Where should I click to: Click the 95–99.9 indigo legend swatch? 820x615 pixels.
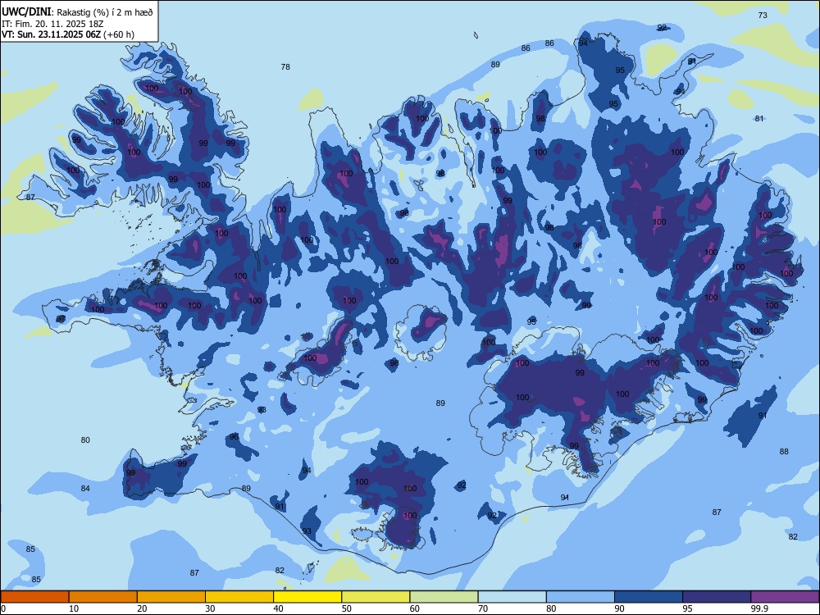pos(717,597)
